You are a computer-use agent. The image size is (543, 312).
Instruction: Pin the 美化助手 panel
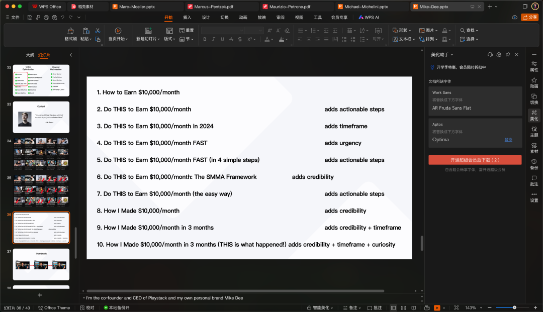[x=508, y=55]
